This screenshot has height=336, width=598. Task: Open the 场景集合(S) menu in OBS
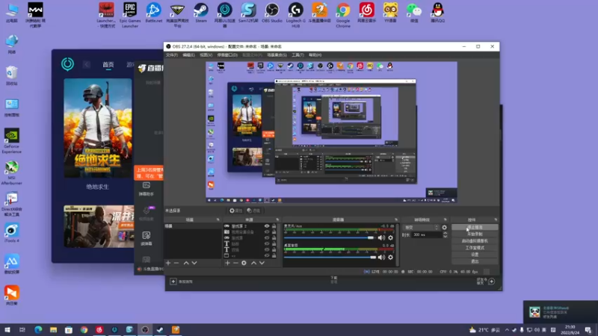pyautogui.click(x=277, y=55)
